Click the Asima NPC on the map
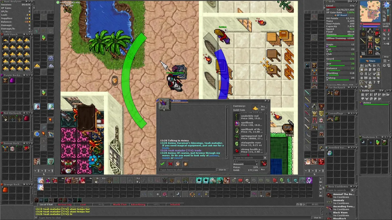This screenshot has width=392, height=220. tap(223, 36)
